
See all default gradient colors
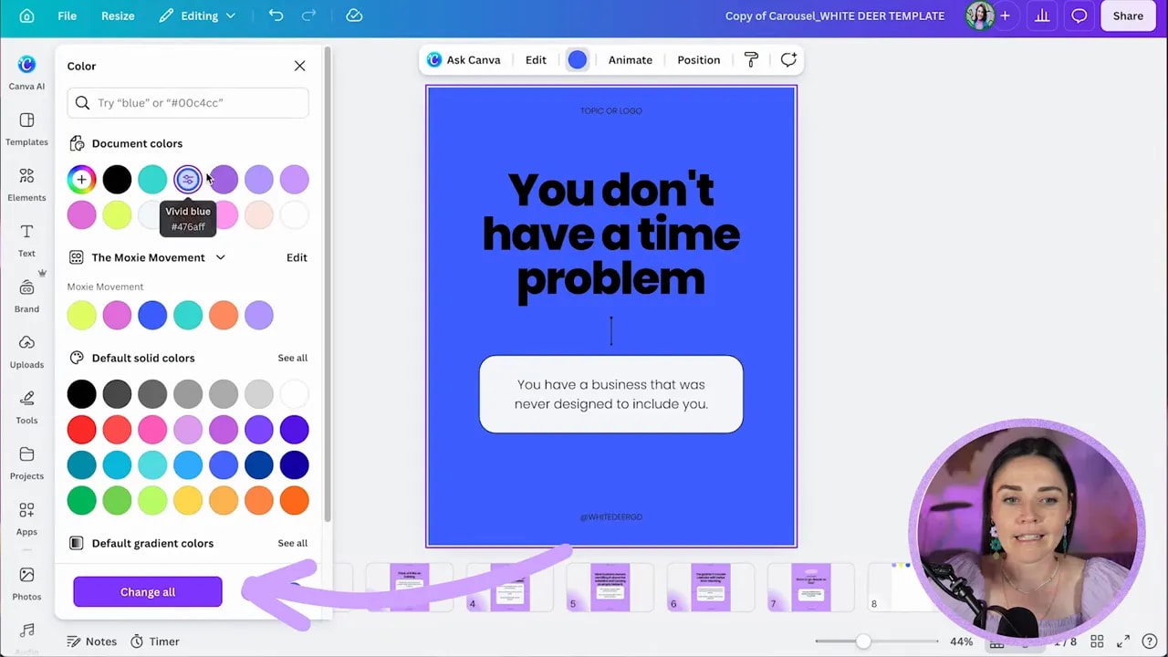(x=292, y=543)
